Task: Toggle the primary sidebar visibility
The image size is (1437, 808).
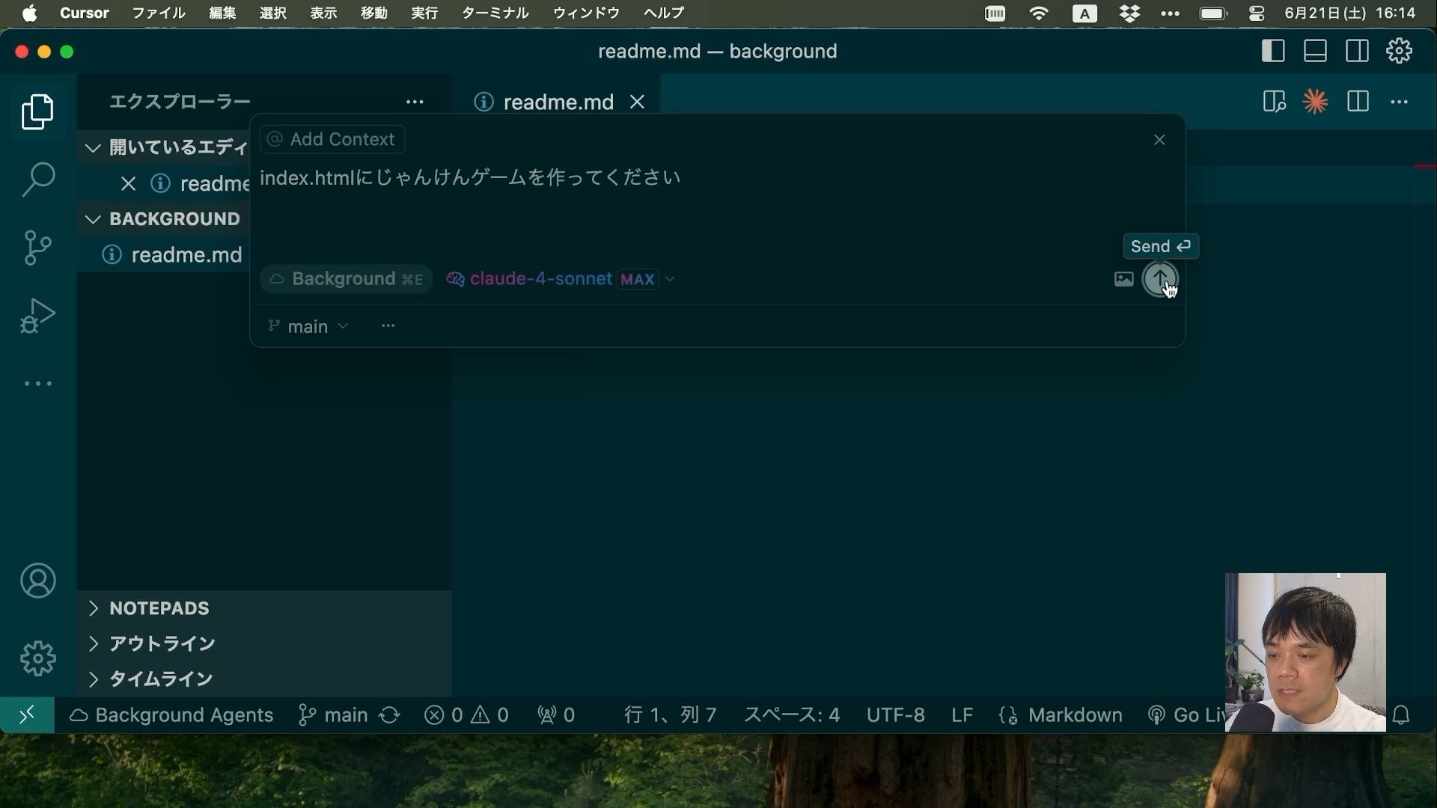Action: (1272, 51)
